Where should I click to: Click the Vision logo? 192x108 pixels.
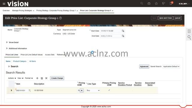pyautogui.click(x=18, y=4)
